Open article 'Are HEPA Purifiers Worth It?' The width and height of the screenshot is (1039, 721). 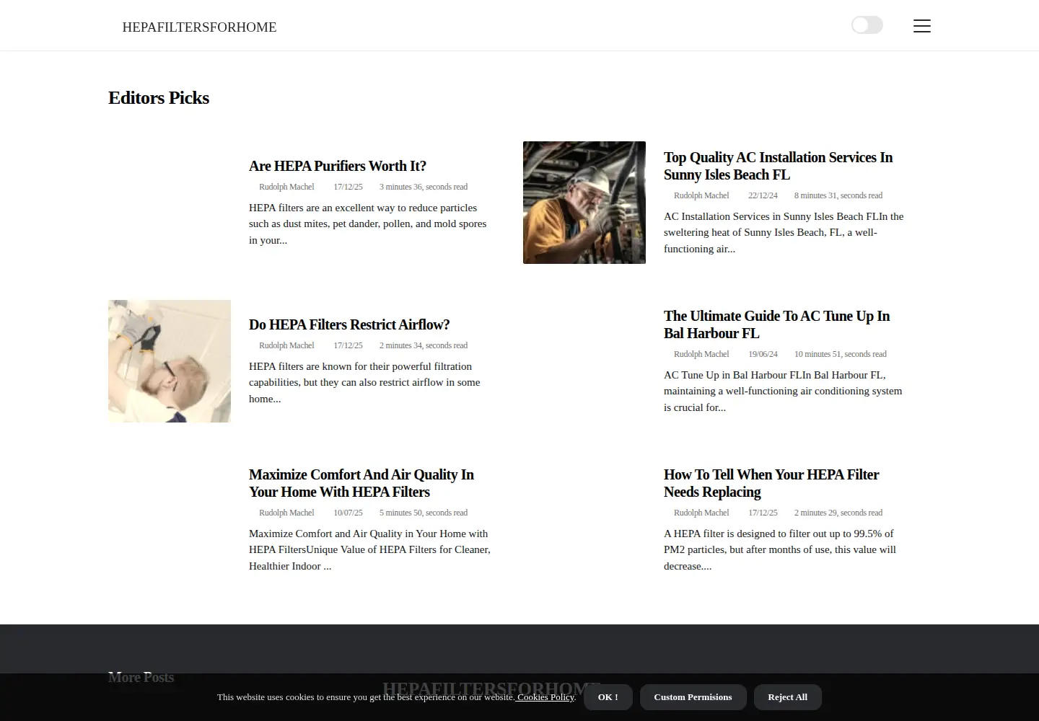338,166
